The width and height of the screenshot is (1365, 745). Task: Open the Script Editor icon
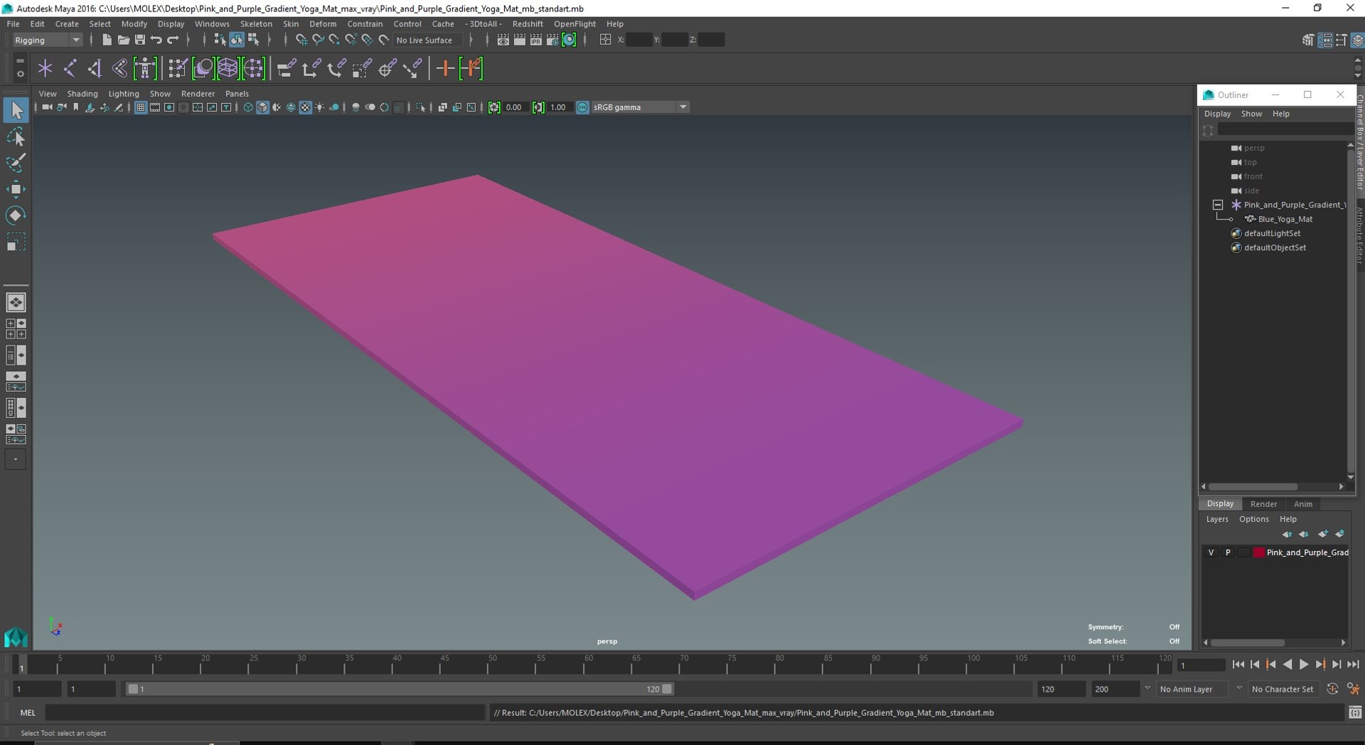[1355, 712]
